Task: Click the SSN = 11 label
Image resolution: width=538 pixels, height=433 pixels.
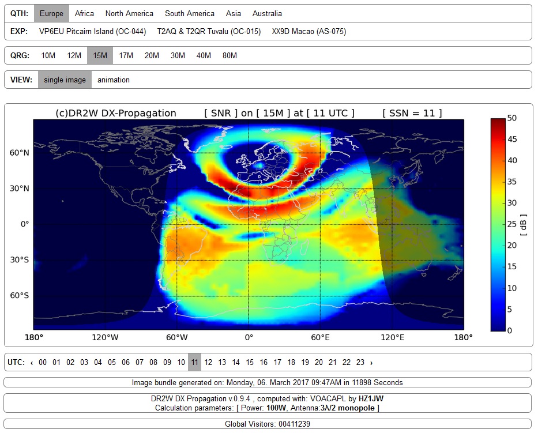Action: (x=412, y=113)
